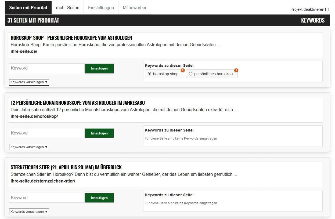Remove the 'horoskop shop' keyword via x icon
Viewport: 335px width, 219px height.
[183, 70]
